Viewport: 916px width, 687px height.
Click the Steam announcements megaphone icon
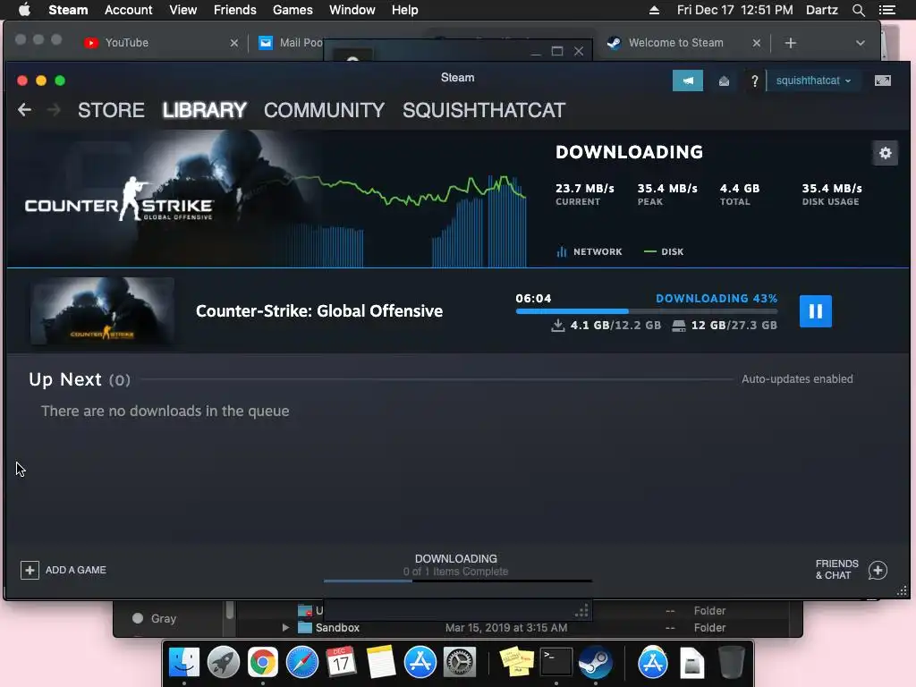coord(688,81)
